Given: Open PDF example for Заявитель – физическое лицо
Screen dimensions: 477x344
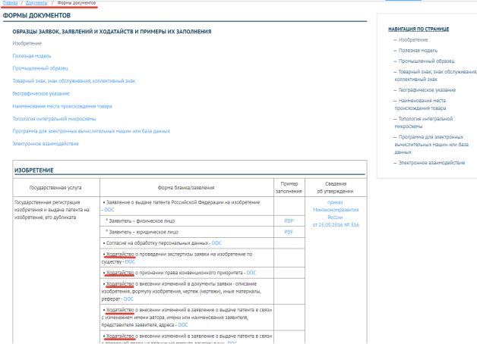Looking at the screenshot, I should 289,220.
